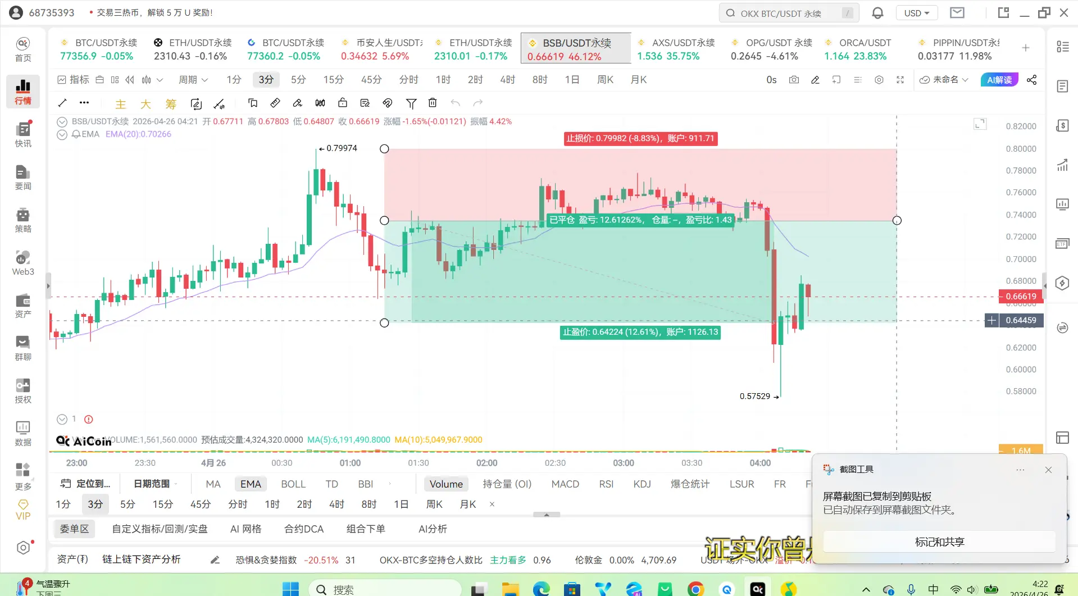Open the ruler measurement tool
This screenshot has height=596, width=1078.
[x=275, y=103]
